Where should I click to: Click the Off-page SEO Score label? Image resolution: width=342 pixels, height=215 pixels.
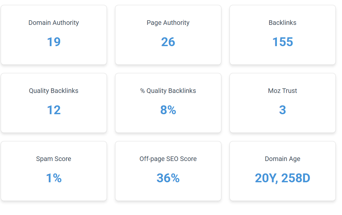(x=168, y=159)
